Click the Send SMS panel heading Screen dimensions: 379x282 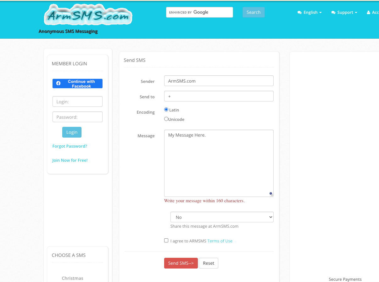[x=135, y=60]
